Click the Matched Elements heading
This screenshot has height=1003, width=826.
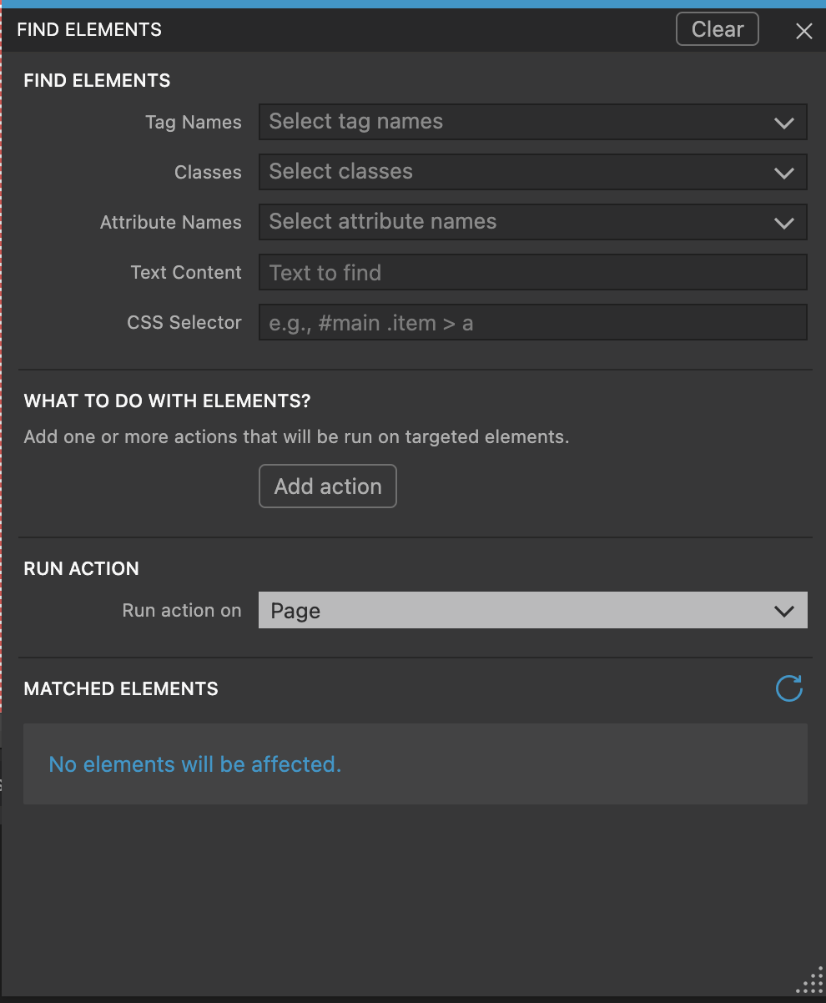click(x=121, y=689)
